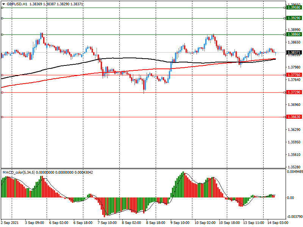Screen dimensions: 303x227
Task: Open the chart menu triangle beside GBPUSD,H1
Action: (3, 4)
